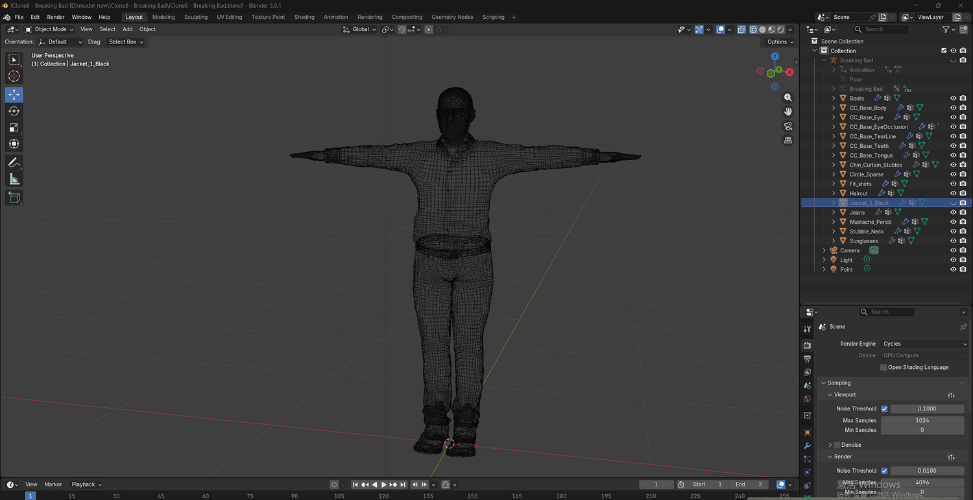Expand the Jeans item in the outliner
This screenshot has width=973, height=500.
tap(834, 212)
